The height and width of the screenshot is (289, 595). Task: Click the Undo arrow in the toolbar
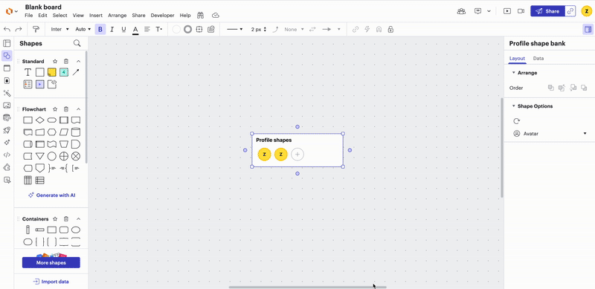coord(7,29)
